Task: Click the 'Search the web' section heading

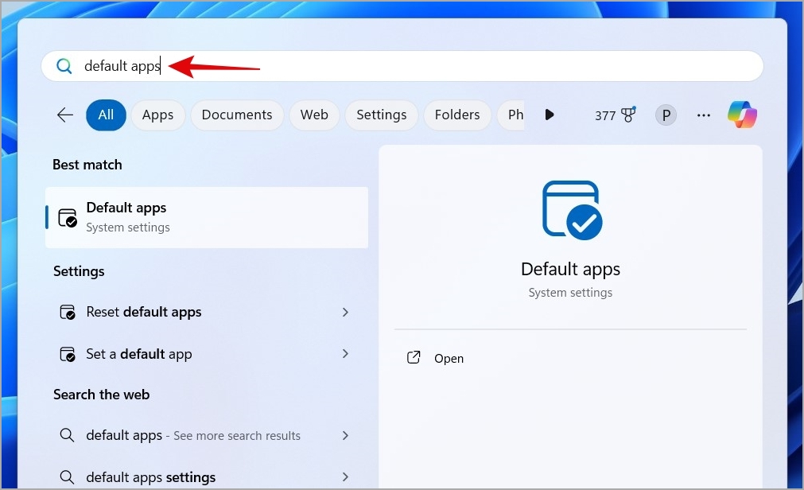Action: (x=102, y=395)
